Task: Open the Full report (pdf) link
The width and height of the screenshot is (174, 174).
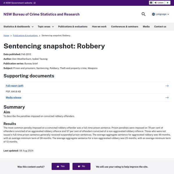Action: (x=14, y=86)
